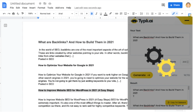Screen dimensions: 193x112
Task: Click the Result box scrollbar
Action: pos(188,88)
